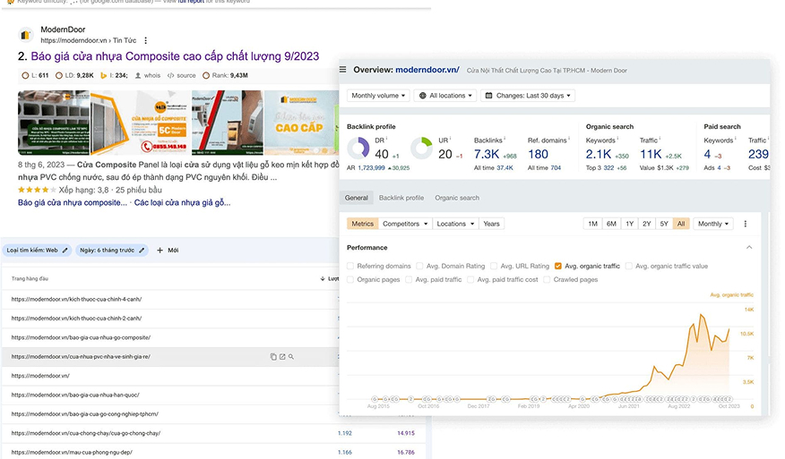Edit the Ngày: 6 tháng trước filter pencil

(142, 250)
